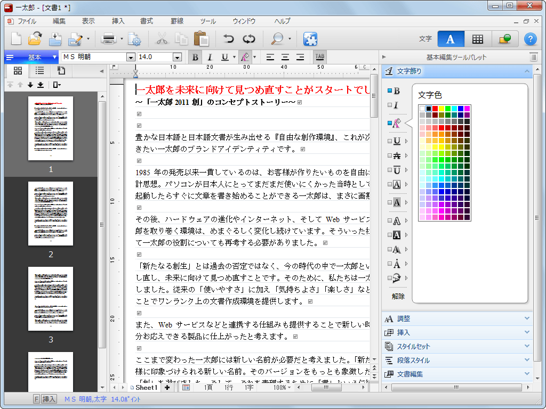The image size is (546, 409).
Task: Pick the pure blue swatch in 文字色 top row
Action: point(460,109)
